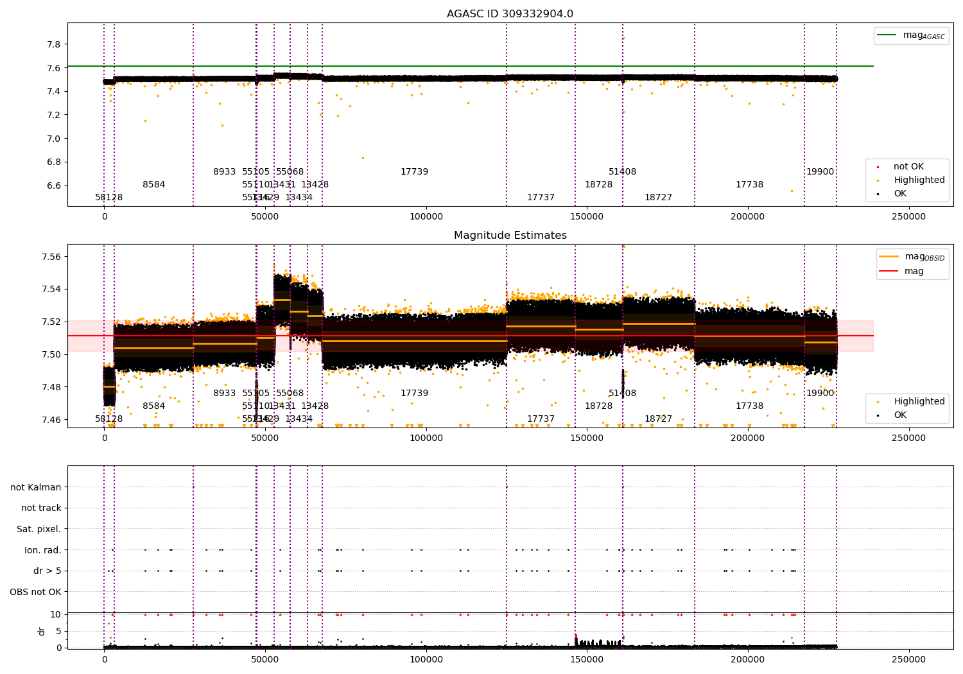The height and width of the screenshot is (674, 963).
Task: Click the rotated 'dr' axis label
Action: tap(42, 631)
